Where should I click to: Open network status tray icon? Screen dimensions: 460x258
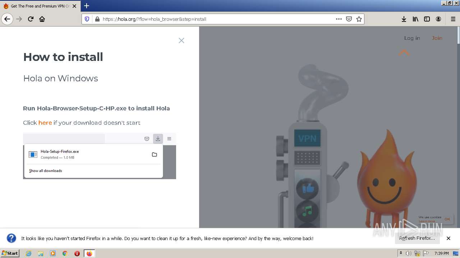[x=417, y=253]
